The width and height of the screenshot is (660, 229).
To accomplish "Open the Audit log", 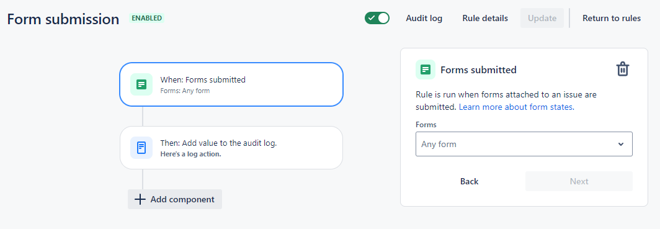I will [x=424, y=18].
